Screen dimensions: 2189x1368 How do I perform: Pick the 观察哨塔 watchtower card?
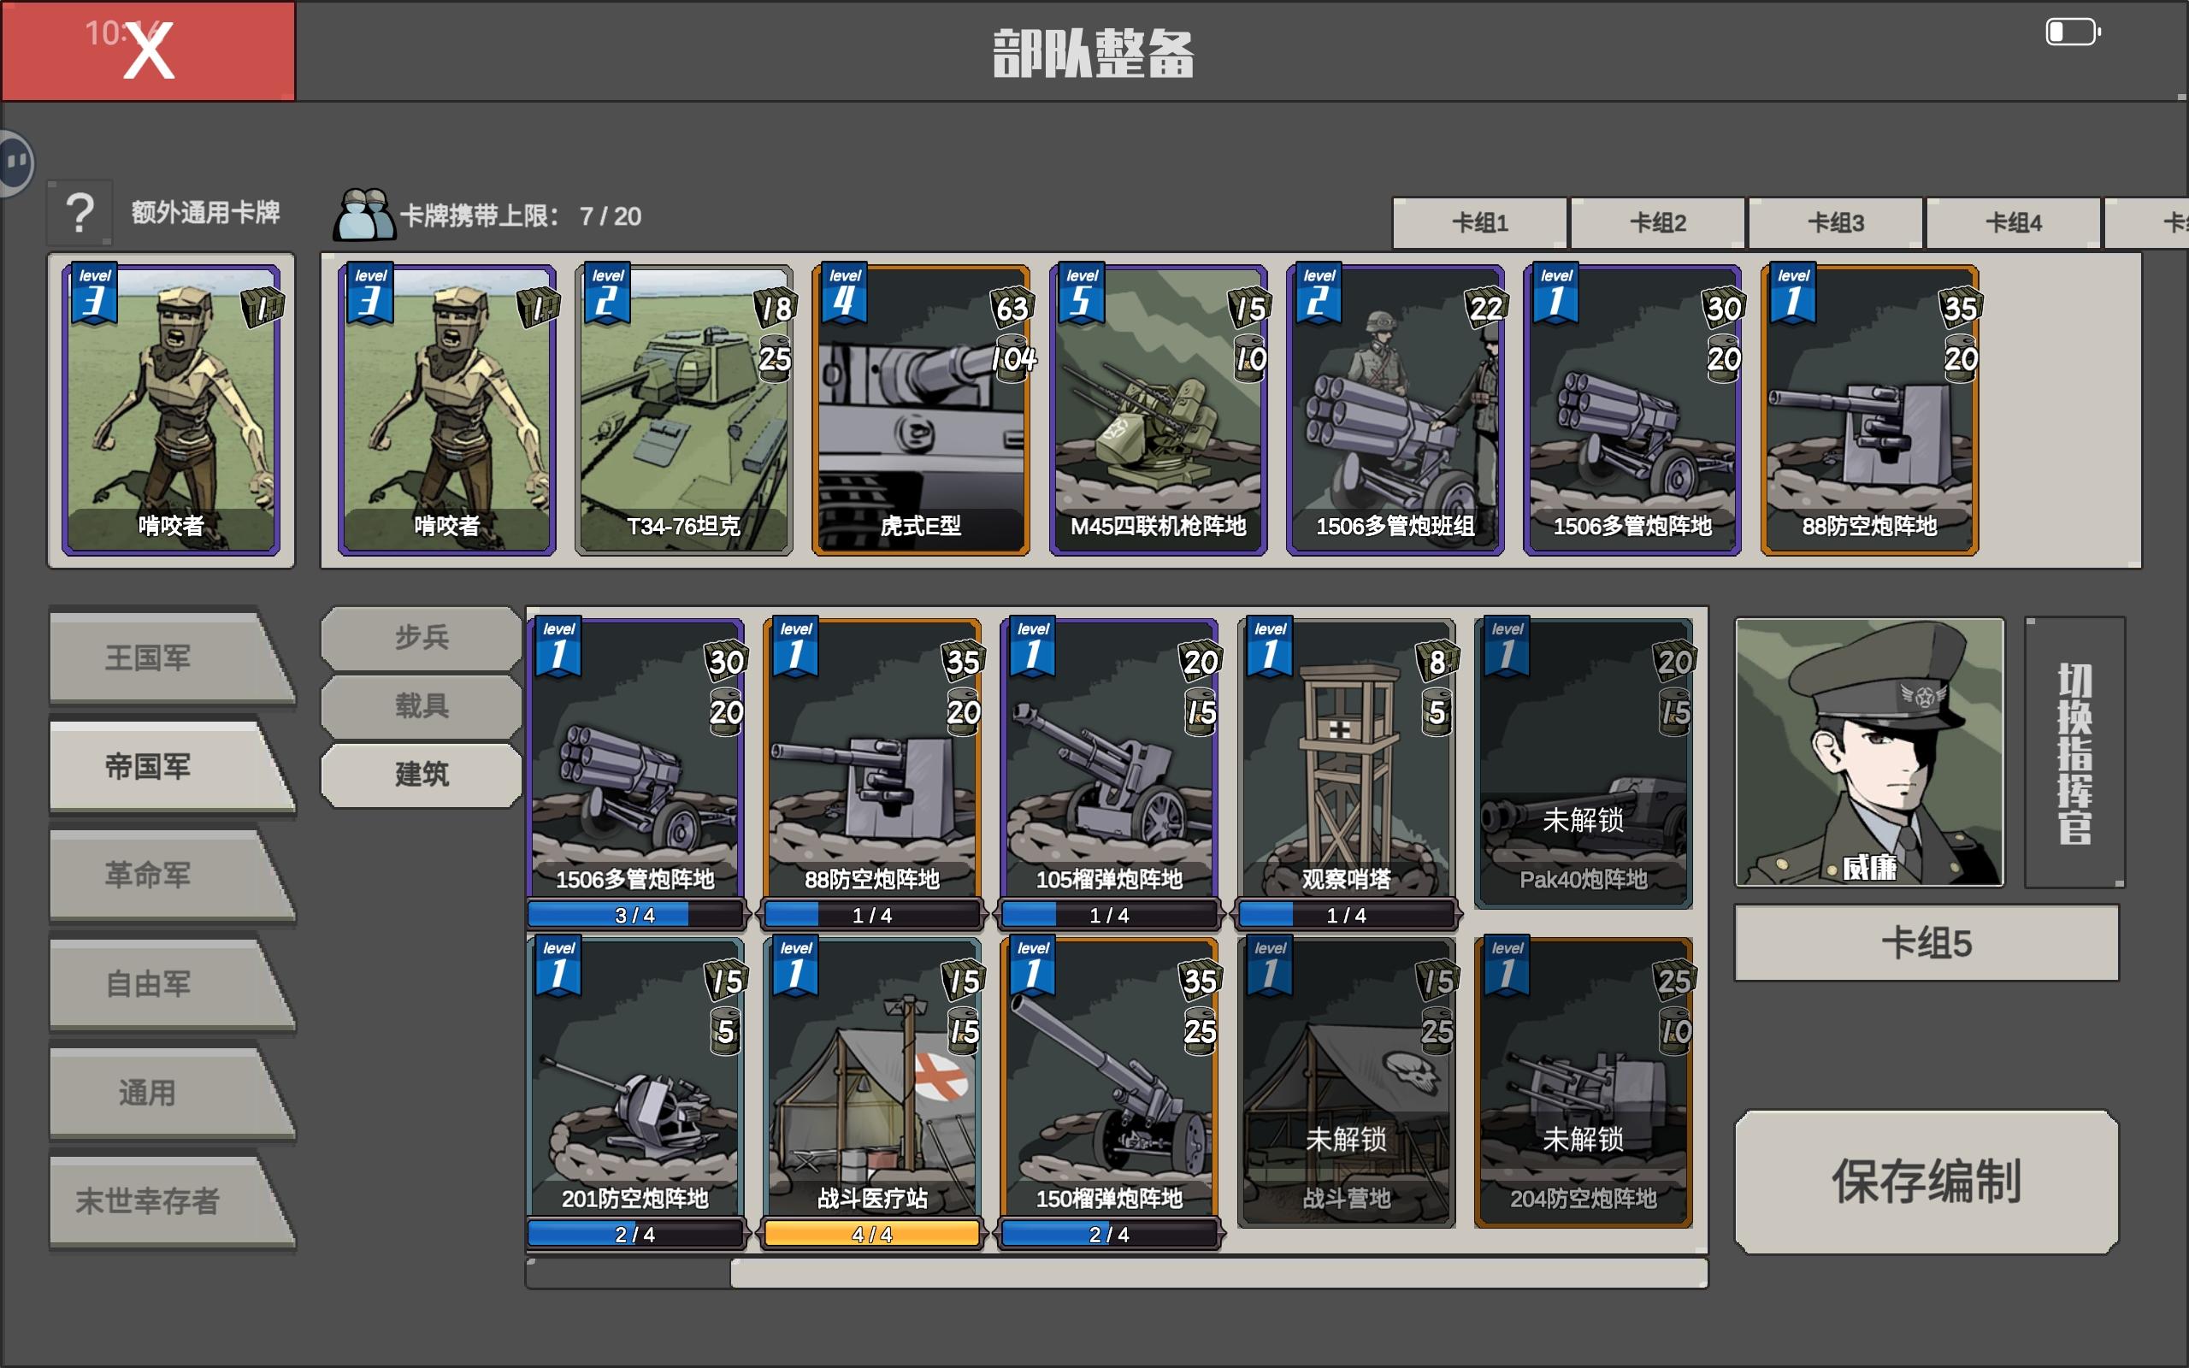coord(1345,760)
